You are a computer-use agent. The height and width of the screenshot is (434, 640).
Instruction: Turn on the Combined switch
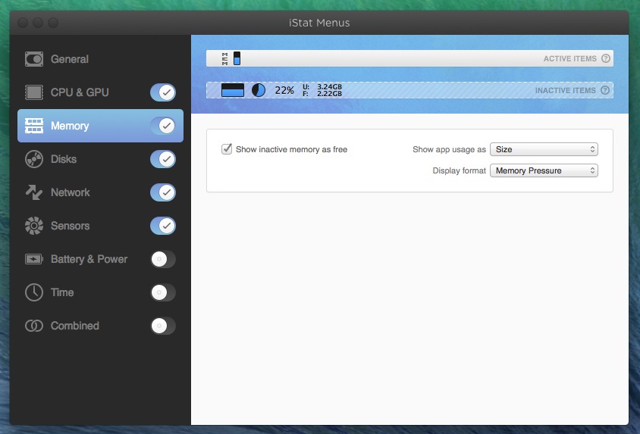(x=163, y=326)
